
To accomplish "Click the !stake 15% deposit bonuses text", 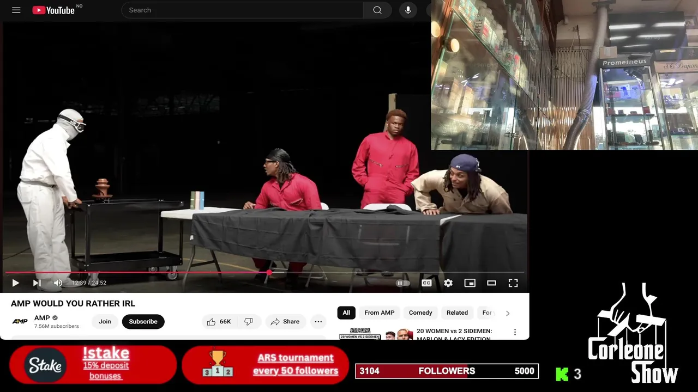I will tap(106, 364).
